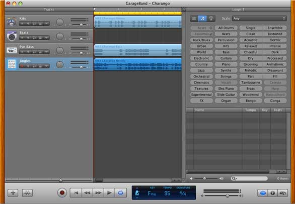Start recording with the red record button
Image resolution: width=295 pixels, height=204 pixels.
tap(62, 193)
